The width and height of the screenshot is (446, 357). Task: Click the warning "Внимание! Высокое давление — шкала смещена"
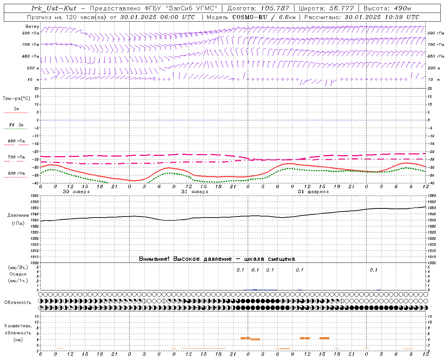[x=217, y=259]
